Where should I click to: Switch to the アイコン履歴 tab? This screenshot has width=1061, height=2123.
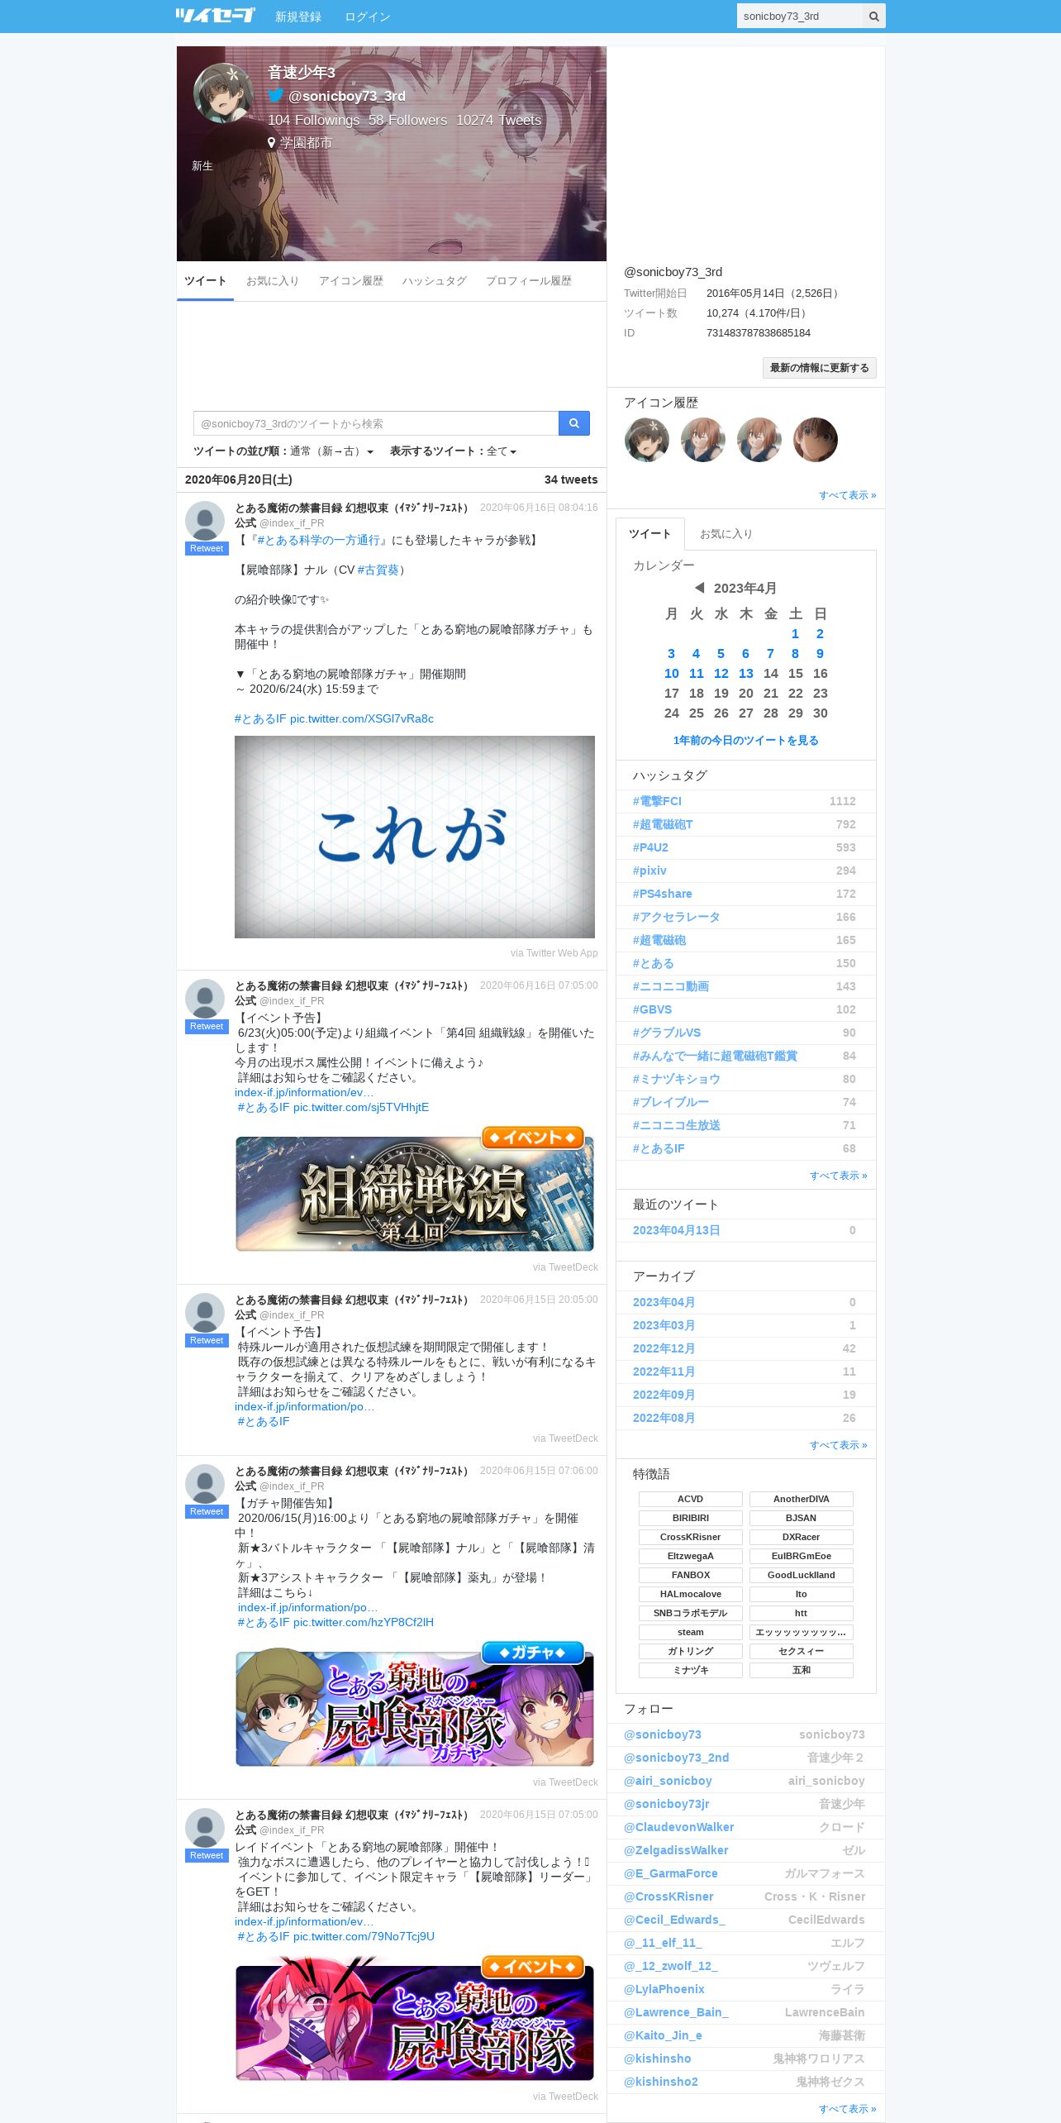351,281
